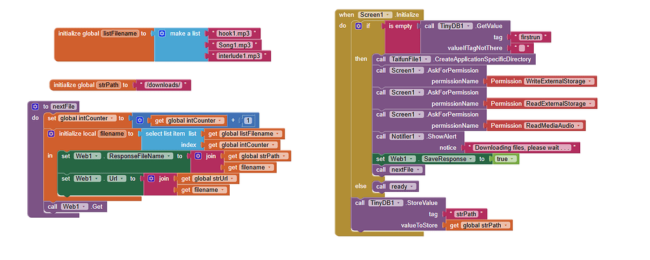Edit the Song1.mp3 text string

(x=235, y=45)
